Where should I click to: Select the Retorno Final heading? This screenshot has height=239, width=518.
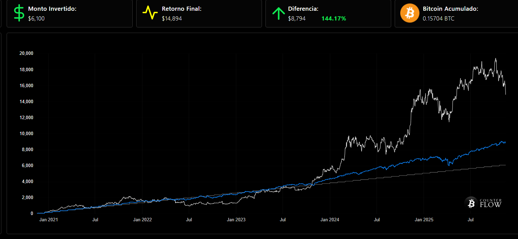[x=181, y=9]
